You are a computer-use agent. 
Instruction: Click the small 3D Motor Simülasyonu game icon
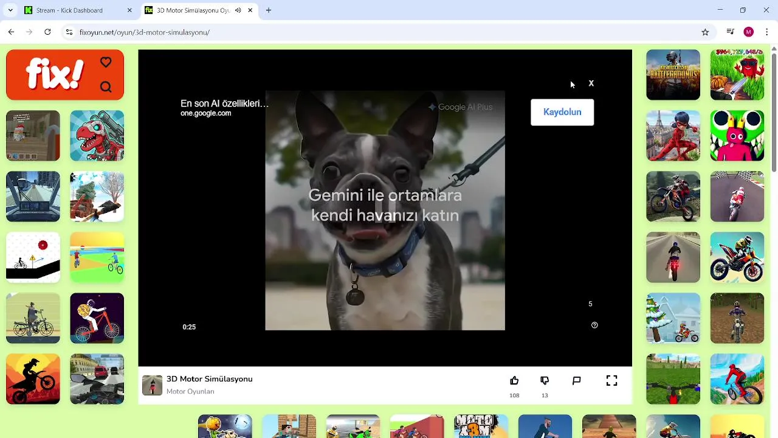click(152, 385)
